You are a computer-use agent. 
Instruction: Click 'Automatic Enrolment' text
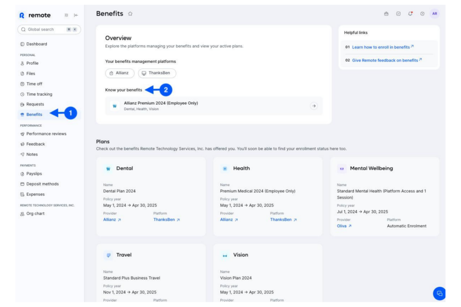[407, 226]
